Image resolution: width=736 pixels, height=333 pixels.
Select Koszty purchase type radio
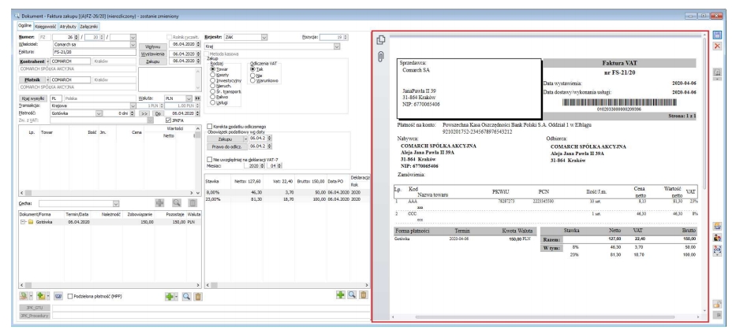pos(213,75)
